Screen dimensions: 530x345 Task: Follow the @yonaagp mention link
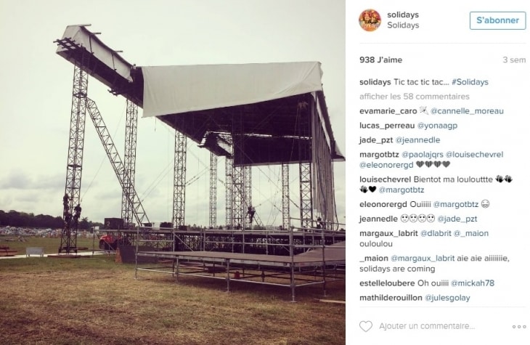(x=437, y=126)
